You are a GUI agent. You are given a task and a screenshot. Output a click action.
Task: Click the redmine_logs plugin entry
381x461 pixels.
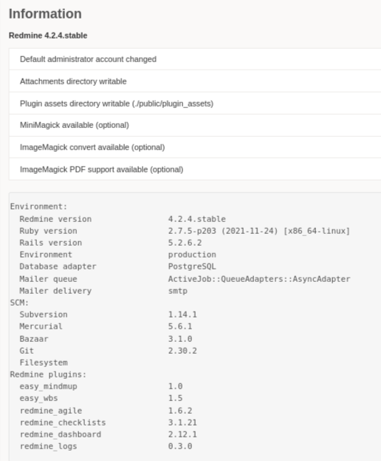click(x=49, y=446)
